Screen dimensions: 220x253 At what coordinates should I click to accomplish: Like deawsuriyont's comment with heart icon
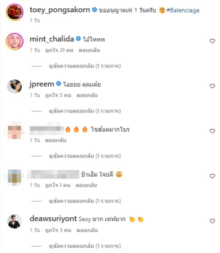tap(212, 221)
